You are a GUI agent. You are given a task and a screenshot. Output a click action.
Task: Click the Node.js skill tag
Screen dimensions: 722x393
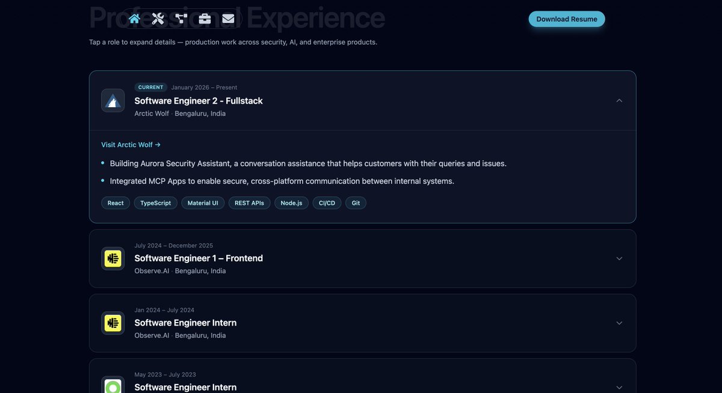pyautogui.click(x=292, y=203)
